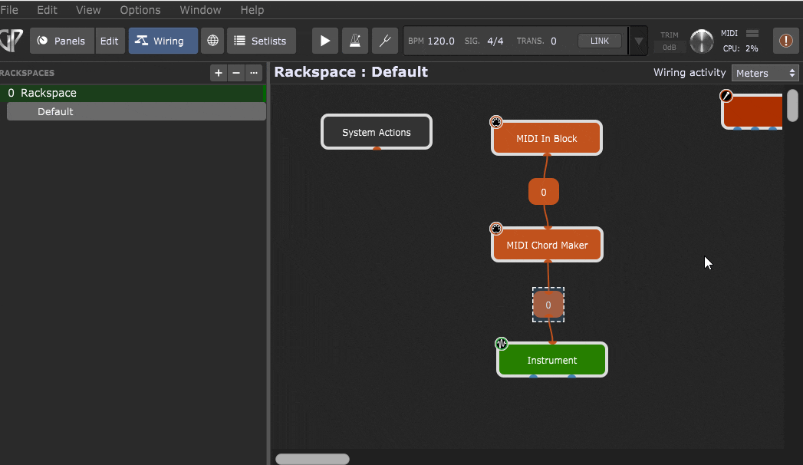Add a new rackspace with plus button
The width and height of the screenshot is (803, 465).
219,73
